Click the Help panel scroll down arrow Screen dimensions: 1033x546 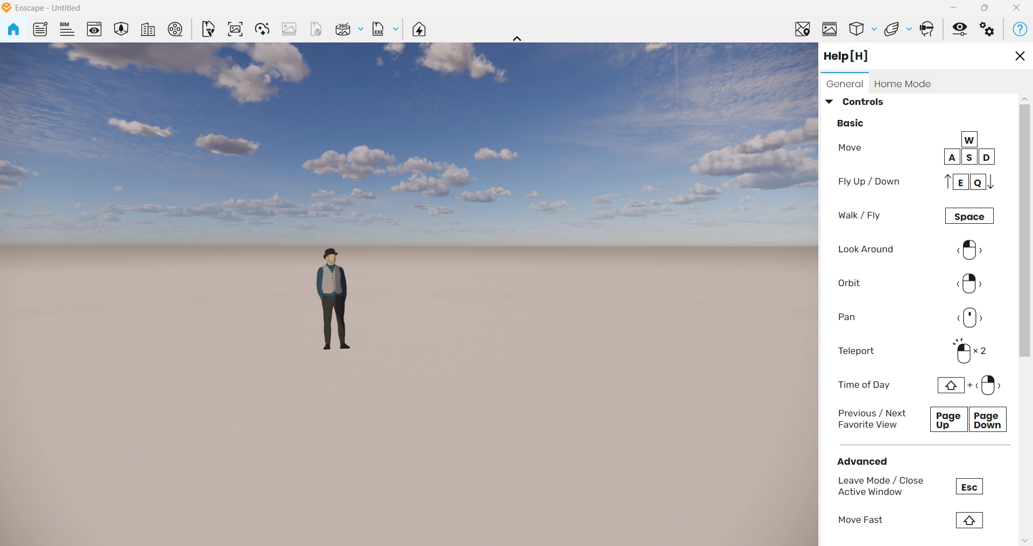(1024, 541)
